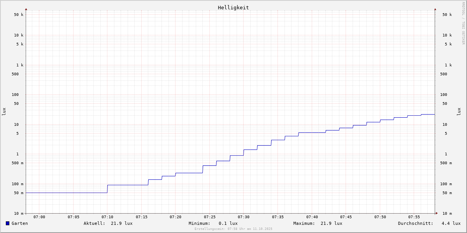This screenshot has height=233, width=467.
Task: Select the 07:00 time axis label
Action: click(39, 217)
